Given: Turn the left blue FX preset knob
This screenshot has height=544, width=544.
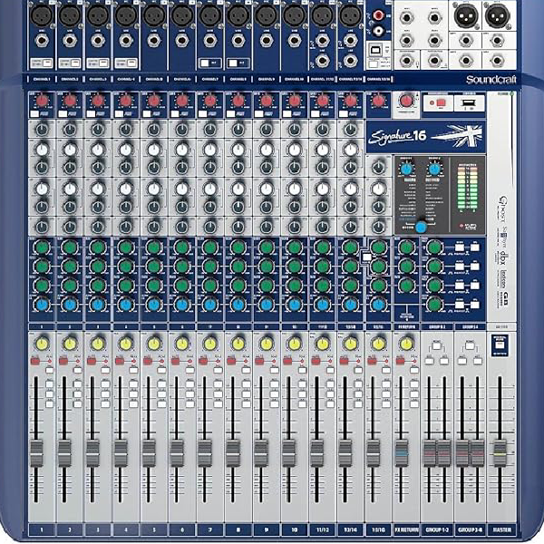Looking at the screenshot, I should (x=406, y=170).
